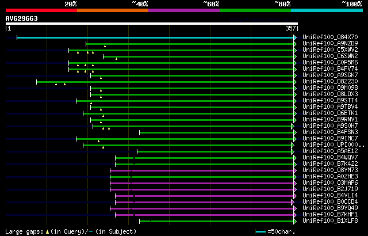
Task: Select the UniRef100_Q8LDX3 label
Action: pos(330,94)
